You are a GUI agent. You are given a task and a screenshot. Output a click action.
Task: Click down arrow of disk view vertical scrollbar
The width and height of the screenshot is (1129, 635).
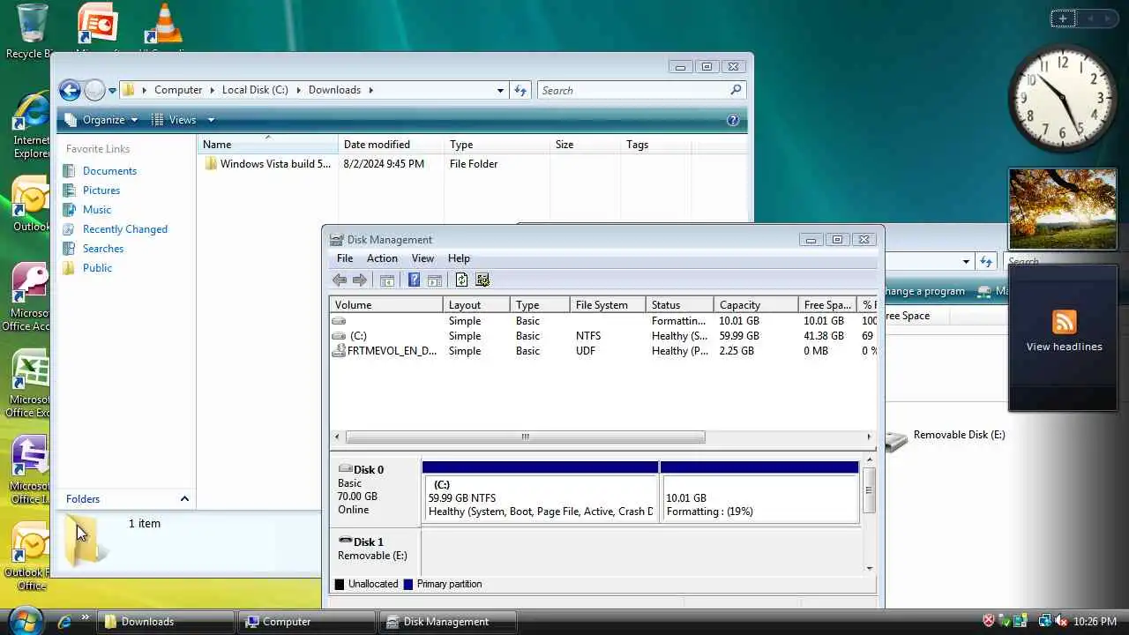coord(869,569)
